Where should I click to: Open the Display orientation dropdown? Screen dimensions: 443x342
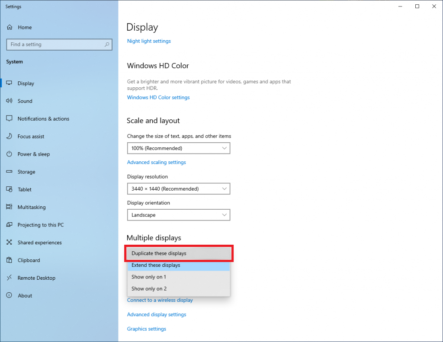click(x=179, y=215)
